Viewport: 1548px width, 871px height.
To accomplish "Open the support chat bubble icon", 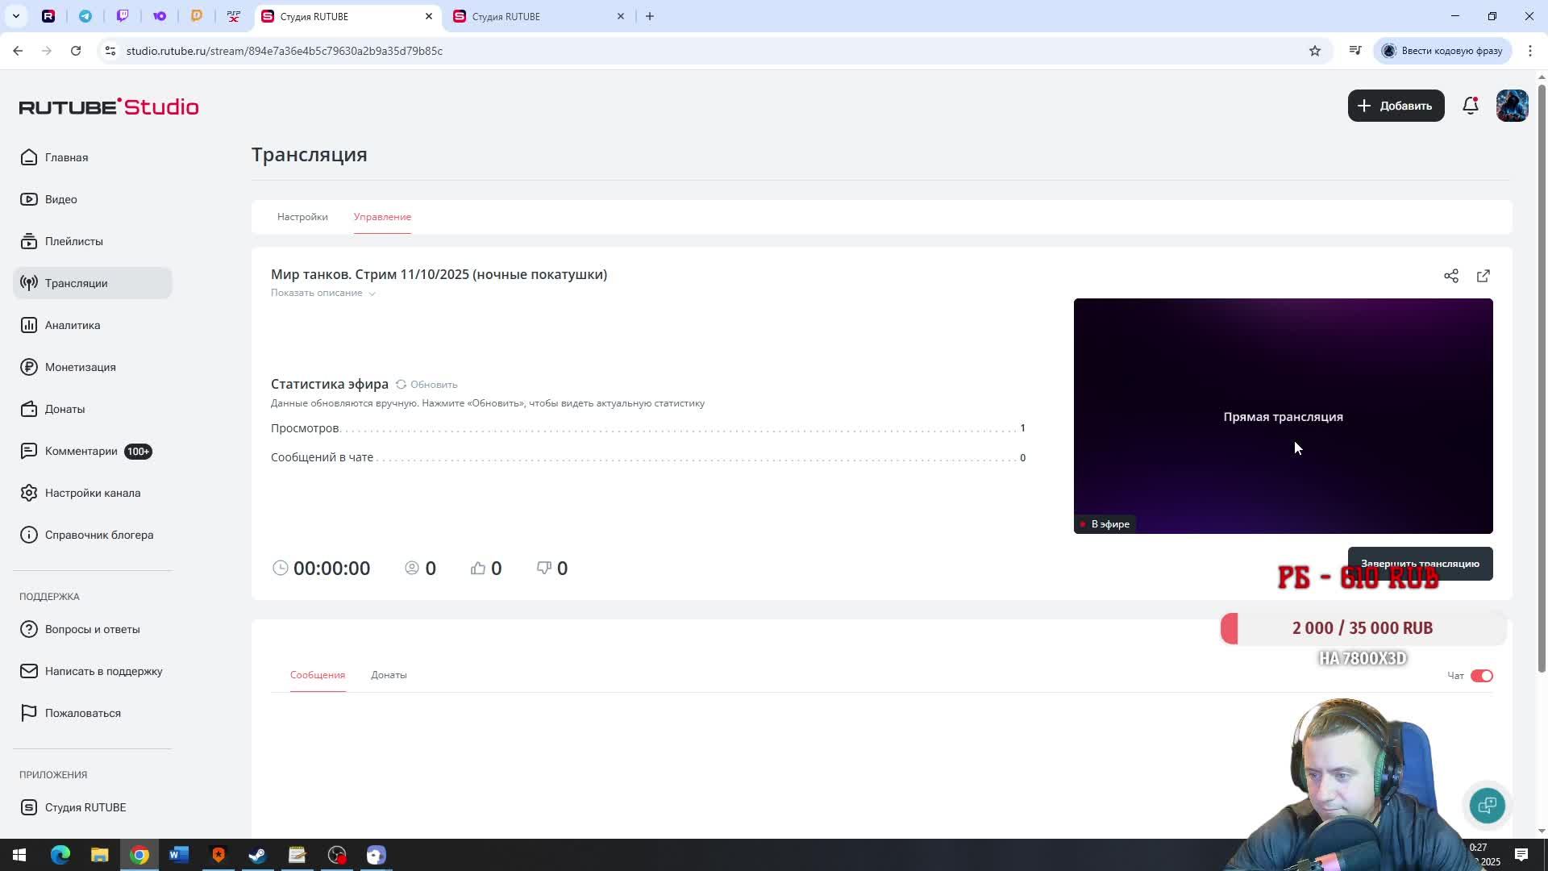I will 1487,805.
